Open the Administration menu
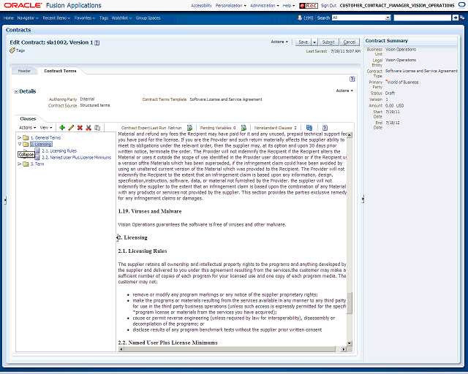Image resolution: width=468 pixels, height=374 pixels. pyautogui.click(x=265, y=6)
